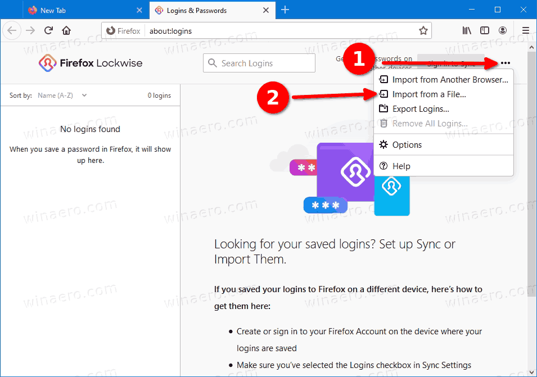The height and width of the screenshot is (377, 537).
Task: Open the Home page icon
Action: pos(66,31)
